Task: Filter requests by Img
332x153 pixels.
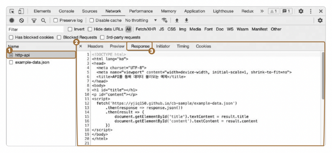Action: [x=183, y=29]
